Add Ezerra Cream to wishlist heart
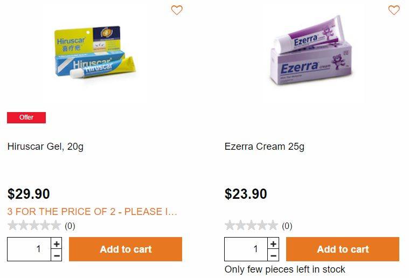 click(393, 10)
